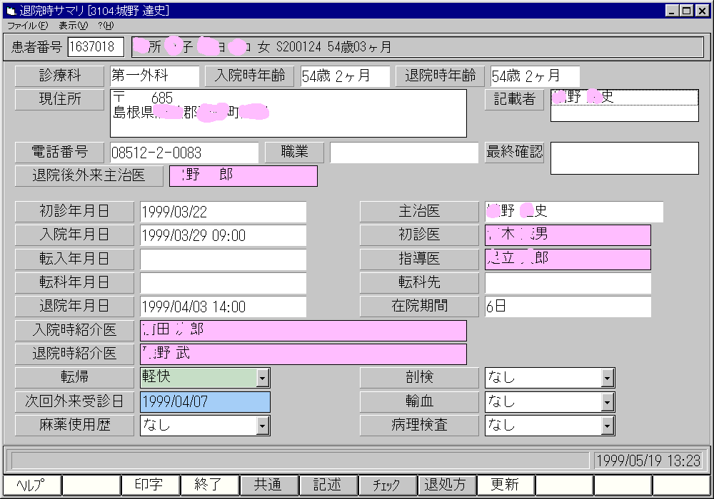This screenshot has width=714, height=499.
Task: Click the 患者番号 input field
Action: 96,48
